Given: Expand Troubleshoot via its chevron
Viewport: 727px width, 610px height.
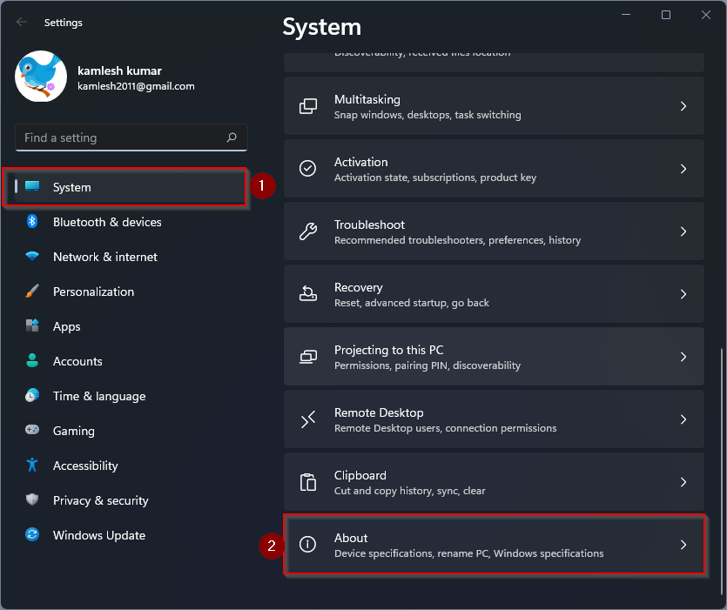Looking at the screenshot, I should click(x=683, y=231).
